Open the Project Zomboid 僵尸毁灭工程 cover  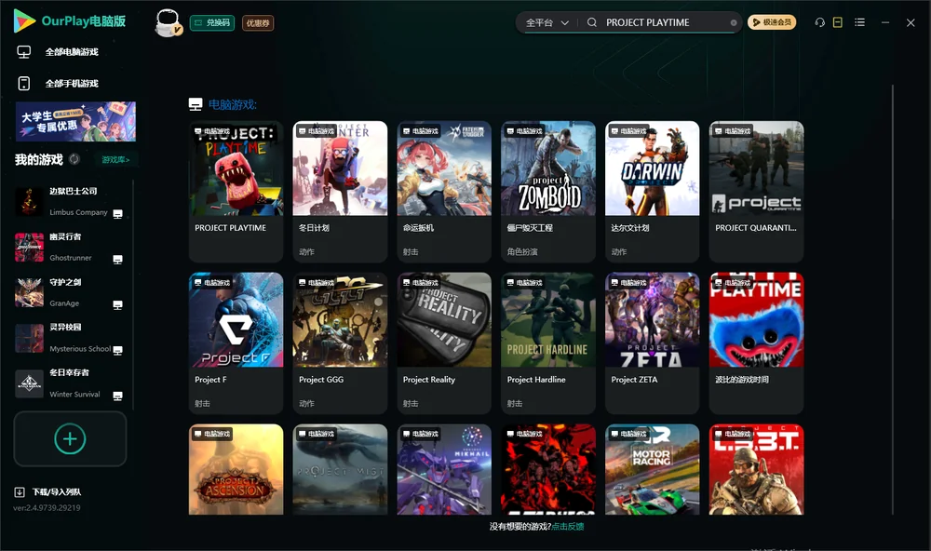(x=548, y=168)
